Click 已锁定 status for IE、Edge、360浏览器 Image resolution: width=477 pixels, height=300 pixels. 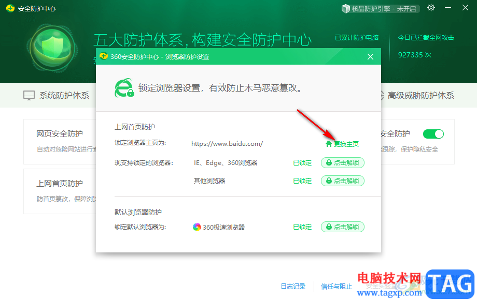point(302,163)
